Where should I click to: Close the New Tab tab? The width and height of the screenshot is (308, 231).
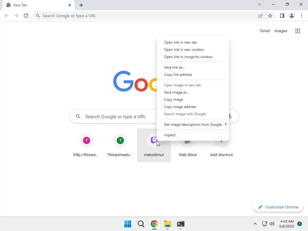70,5
